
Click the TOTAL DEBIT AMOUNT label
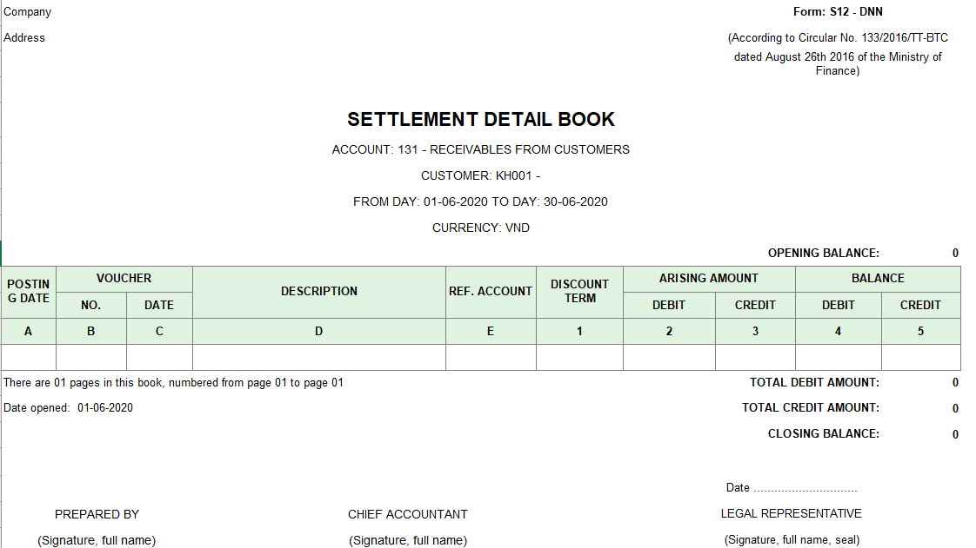[814, 382]
